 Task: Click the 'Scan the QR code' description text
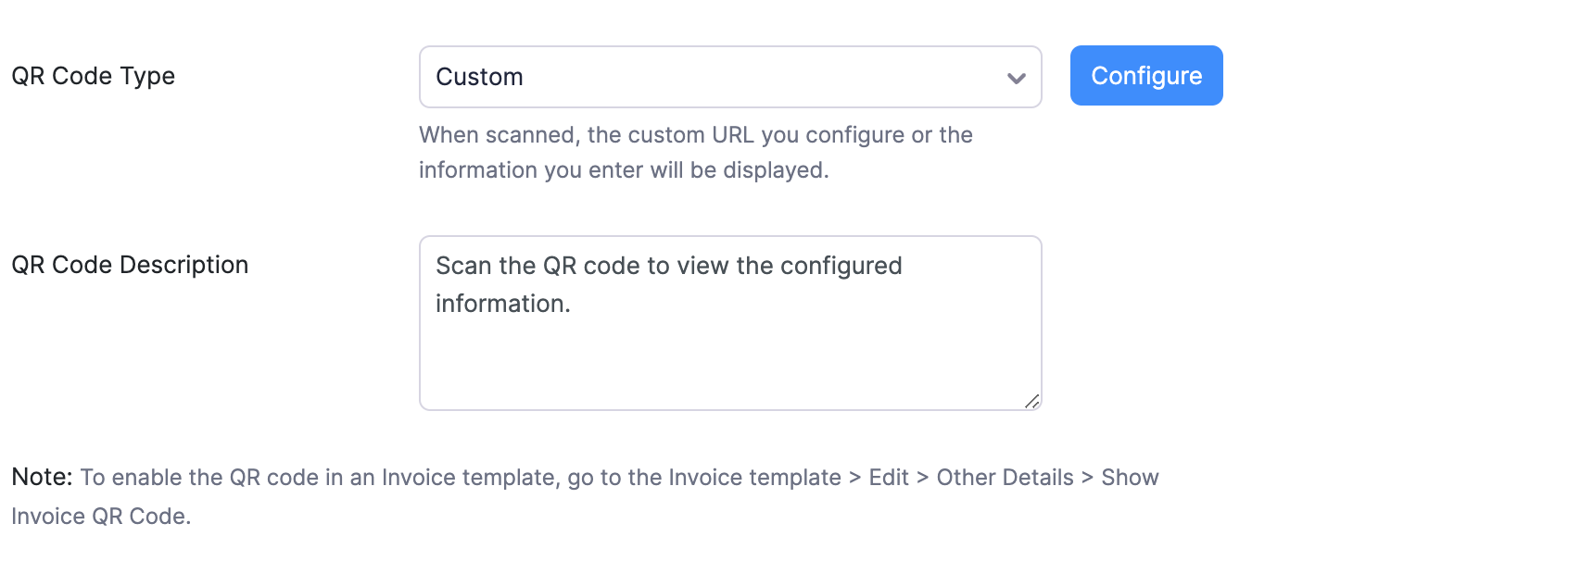(668, 266)
